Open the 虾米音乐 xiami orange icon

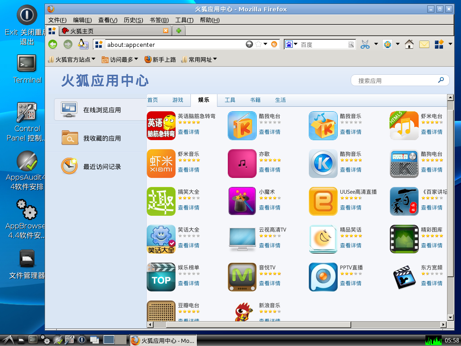pos(161,164)
